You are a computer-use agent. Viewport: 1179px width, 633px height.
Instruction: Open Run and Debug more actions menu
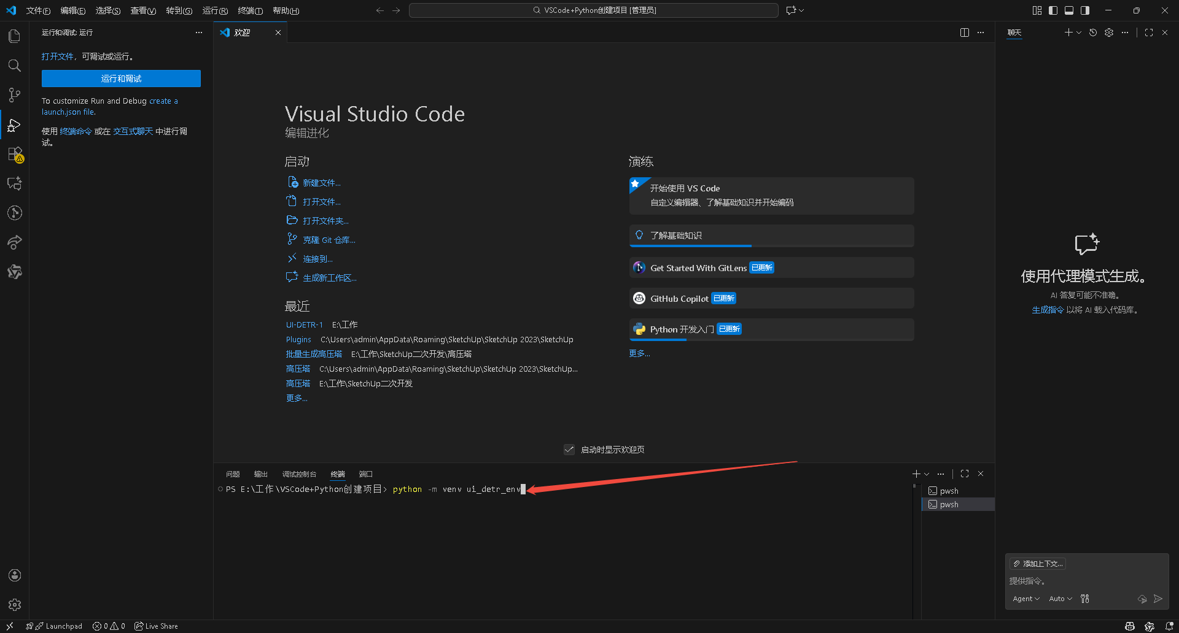click(x=199, y=33)
